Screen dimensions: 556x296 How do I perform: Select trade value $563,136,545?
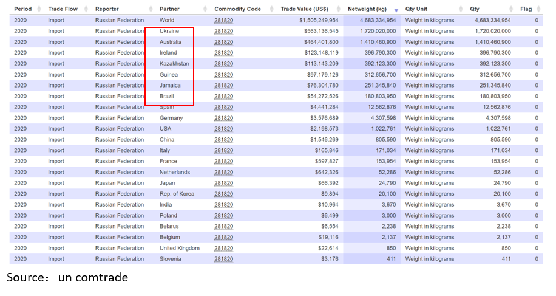tap(321, 31)
